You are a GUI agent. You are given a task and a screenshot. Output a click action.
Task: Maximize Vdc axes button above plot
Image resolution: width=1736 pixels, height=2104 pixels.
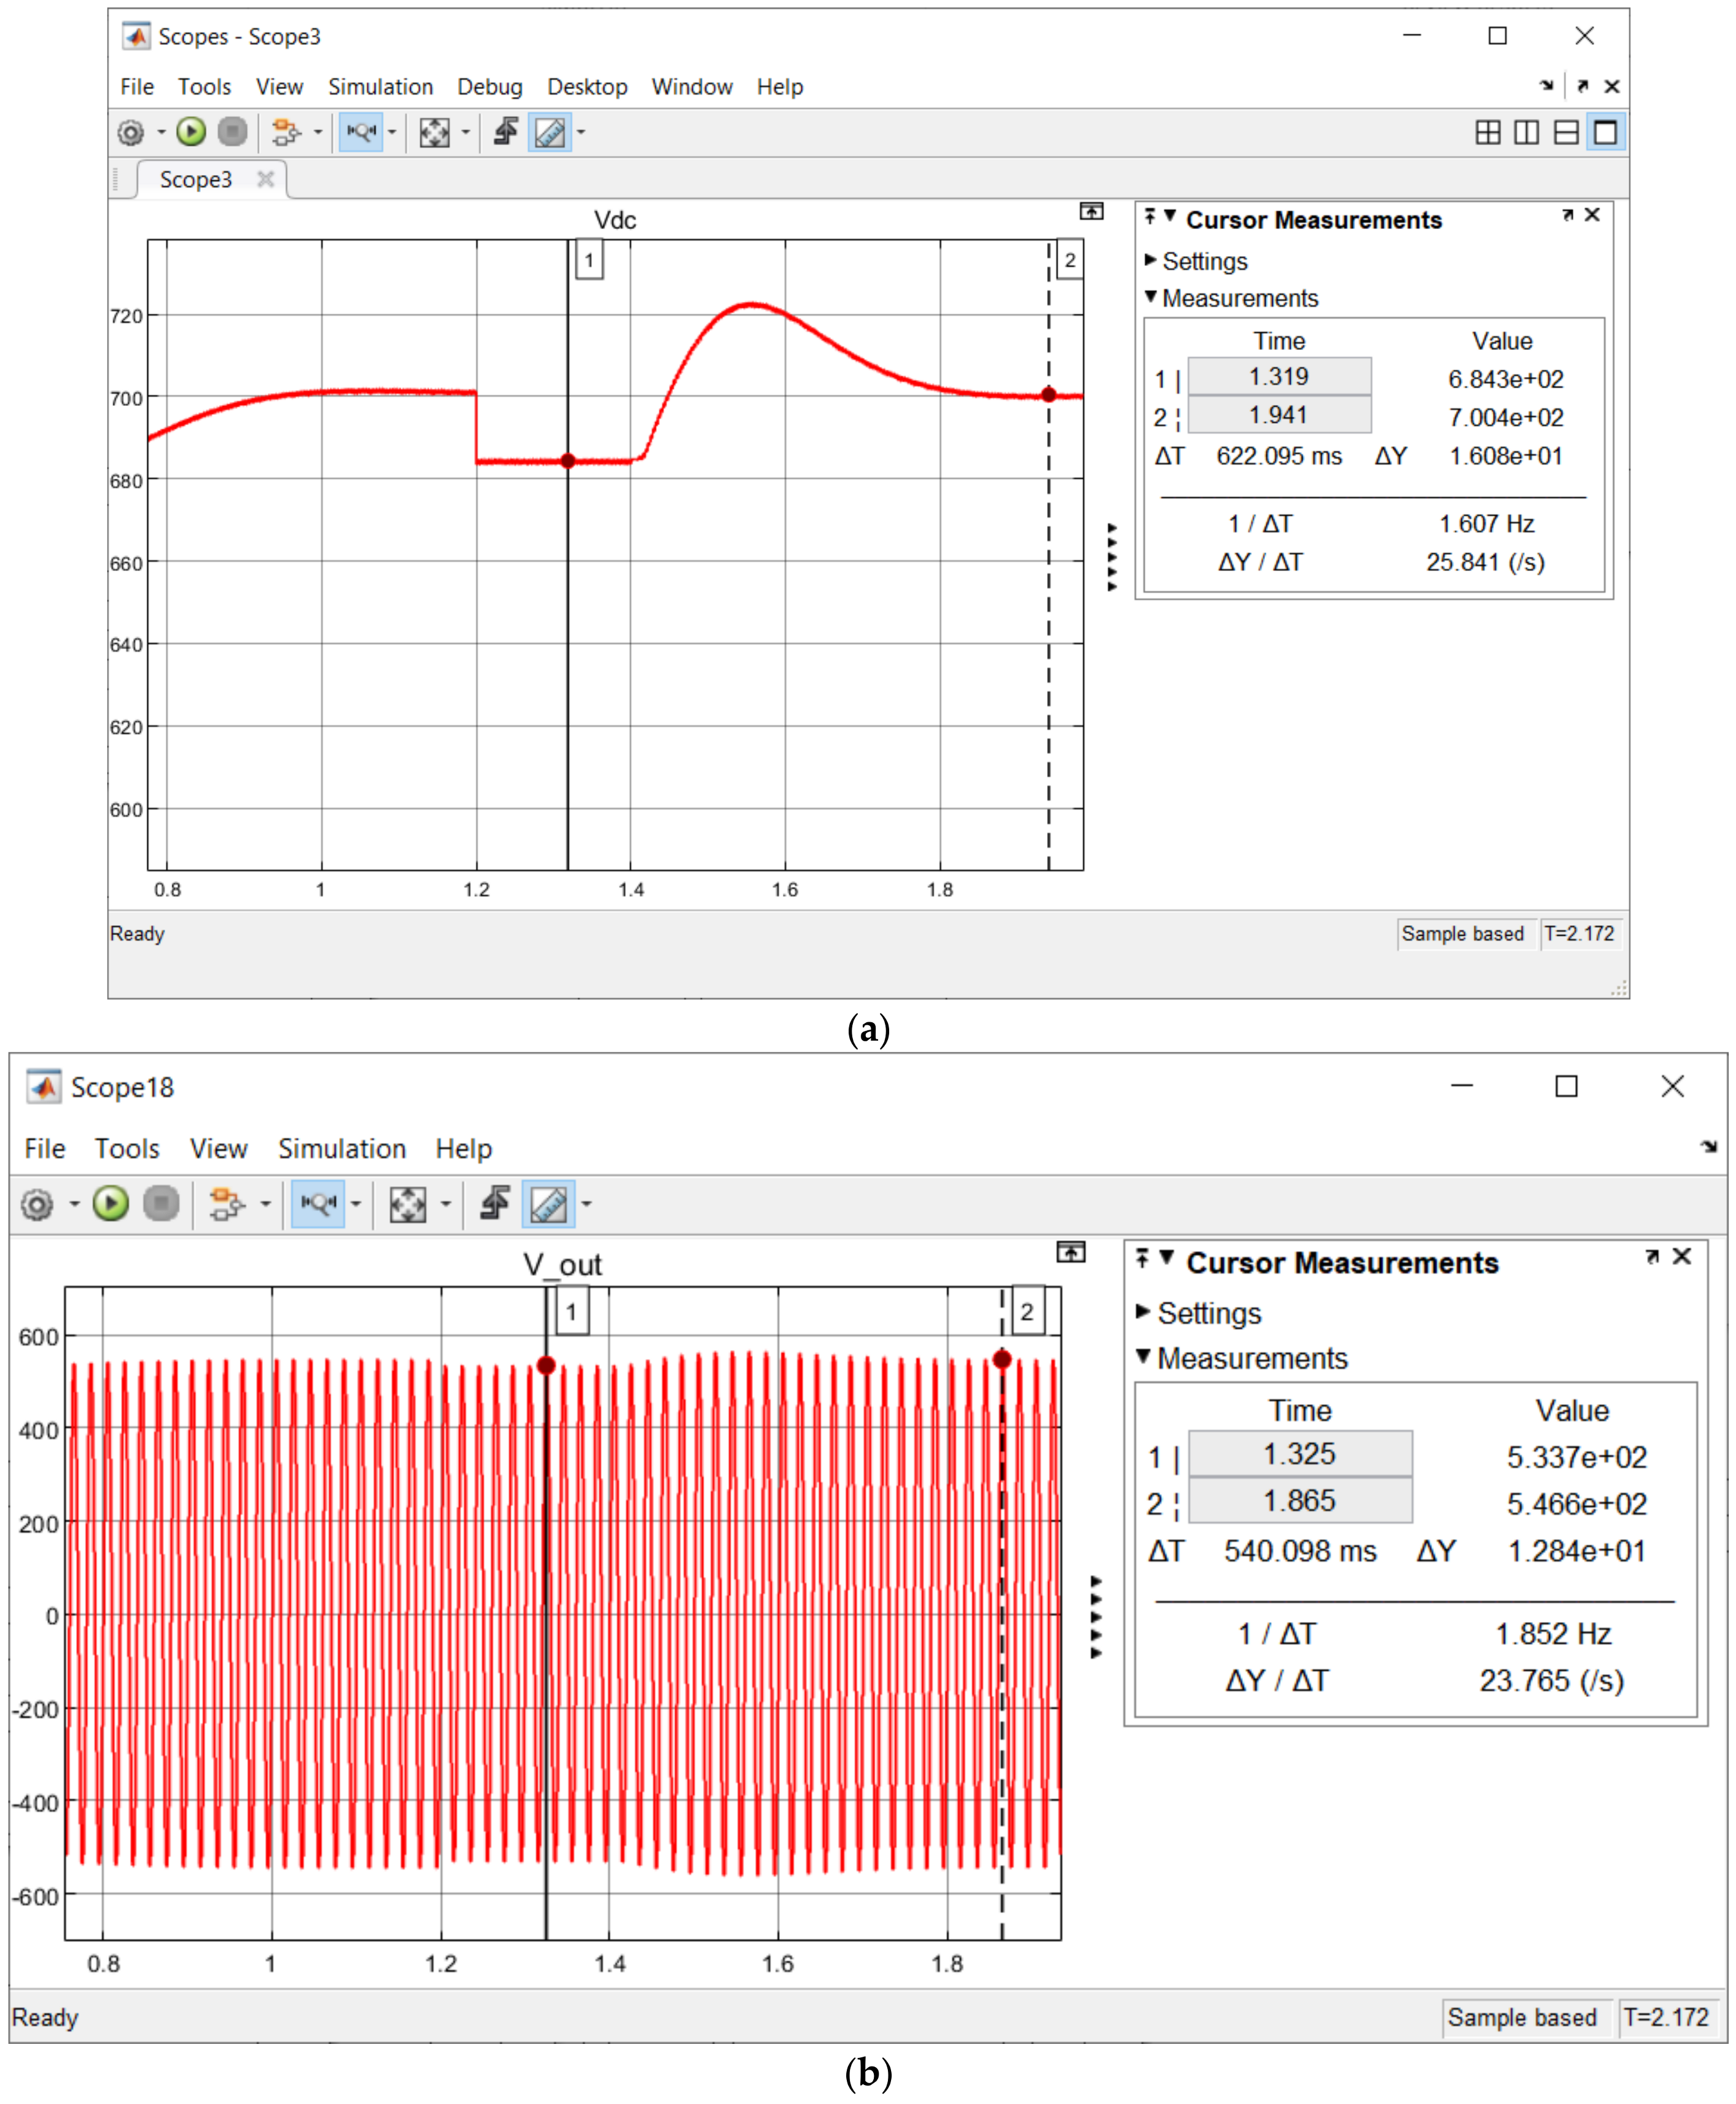pyautogui.click(x=1091, y=211)
